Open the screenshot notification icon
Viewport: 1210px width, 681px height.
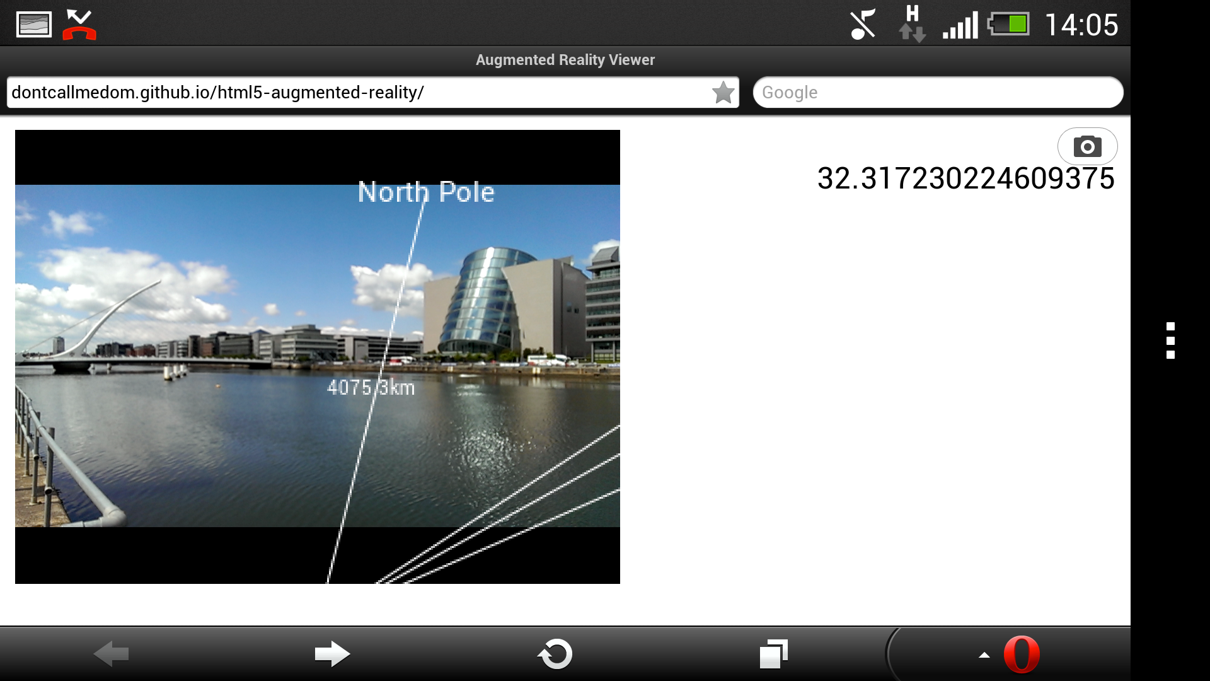(33, 23)
